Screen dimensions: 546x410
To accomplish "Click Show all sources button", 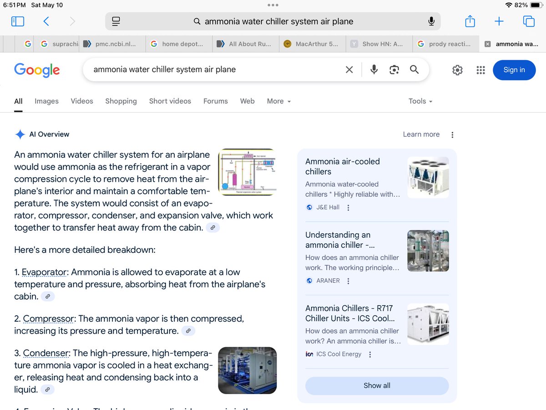I will [x=377, y=385].
